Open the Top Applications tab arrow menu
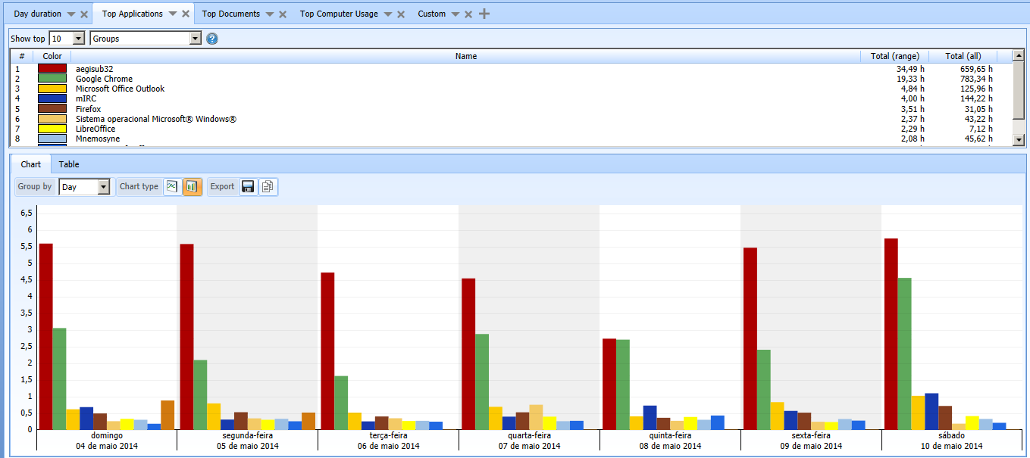This screenshot has width=1030, height=458. point(172,14)
